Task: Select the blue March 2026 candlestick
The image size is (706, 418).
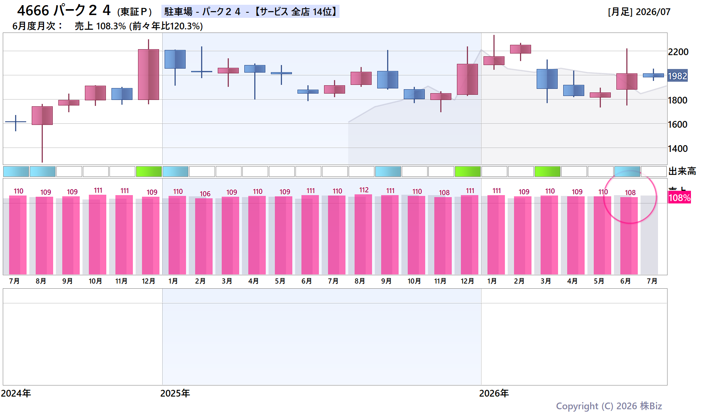Action: coord(547,79)
